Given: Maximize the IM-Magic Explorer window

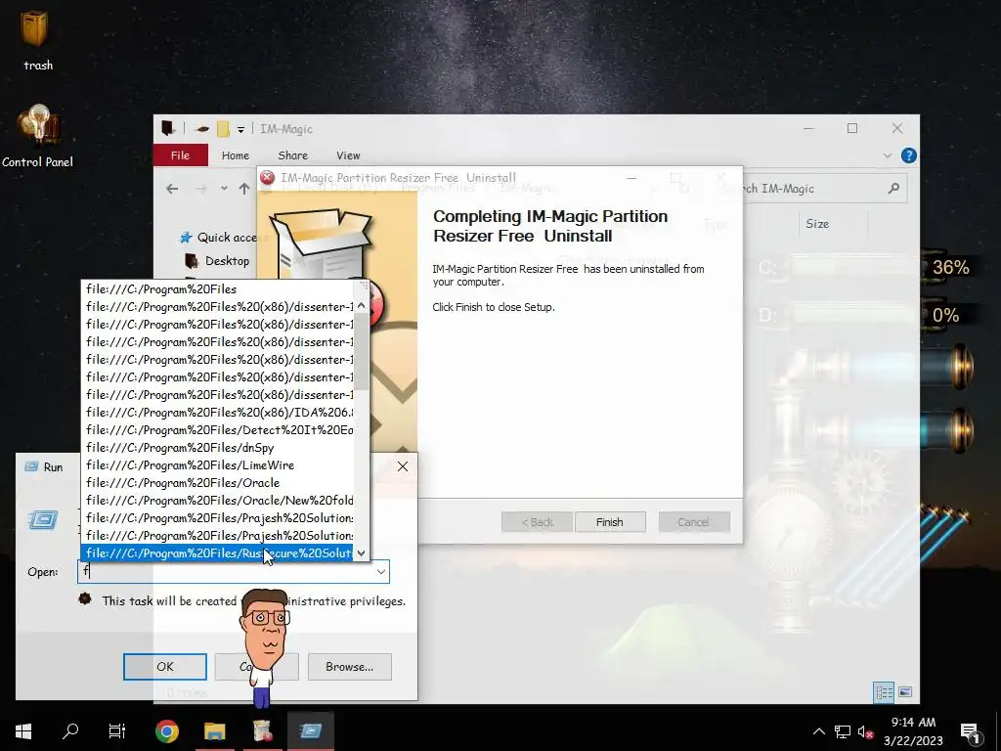Looking at the screenshot, I should point(852,128).
